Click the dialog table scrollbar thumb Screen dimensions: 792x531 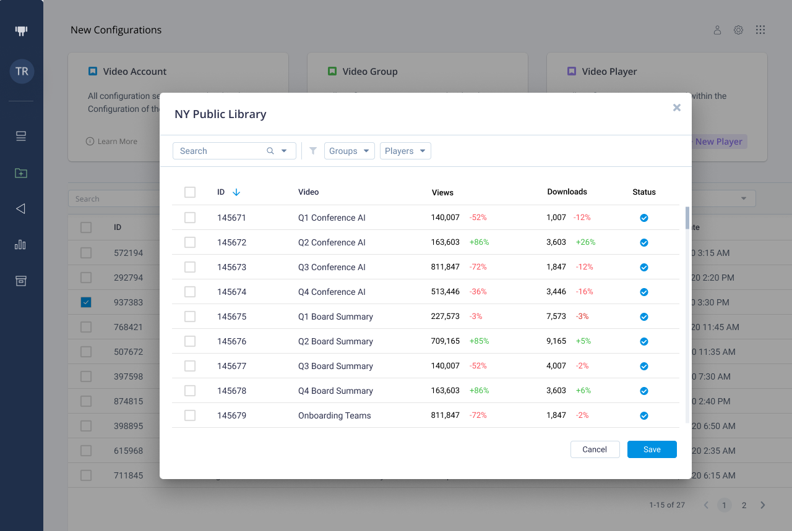(687, 218)
